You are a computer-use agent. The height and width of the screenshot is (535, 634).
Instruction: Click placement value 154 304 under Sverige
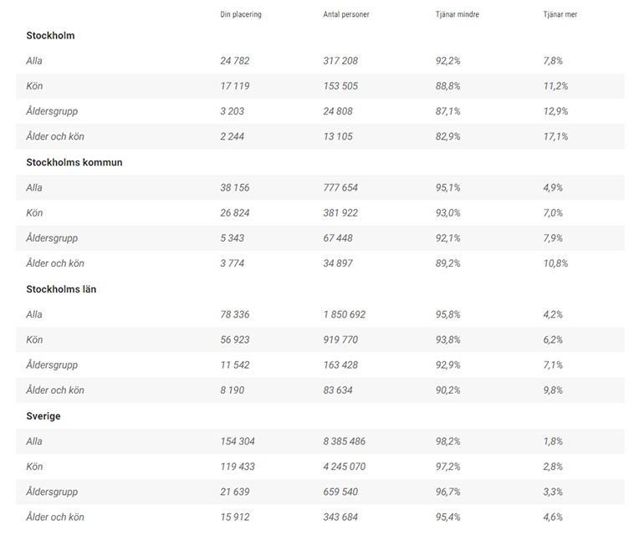pyautogui.click(x=238, y=441)
